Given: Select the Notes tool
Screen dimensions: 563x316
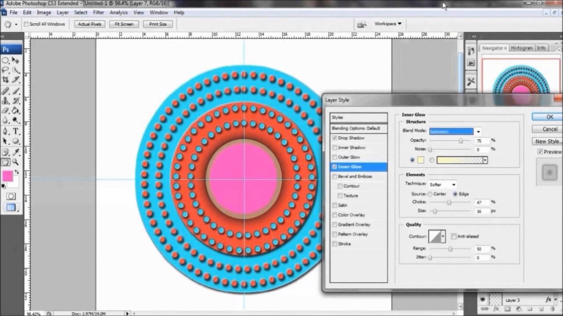Looking at the screenshot, I should (6, 152).
